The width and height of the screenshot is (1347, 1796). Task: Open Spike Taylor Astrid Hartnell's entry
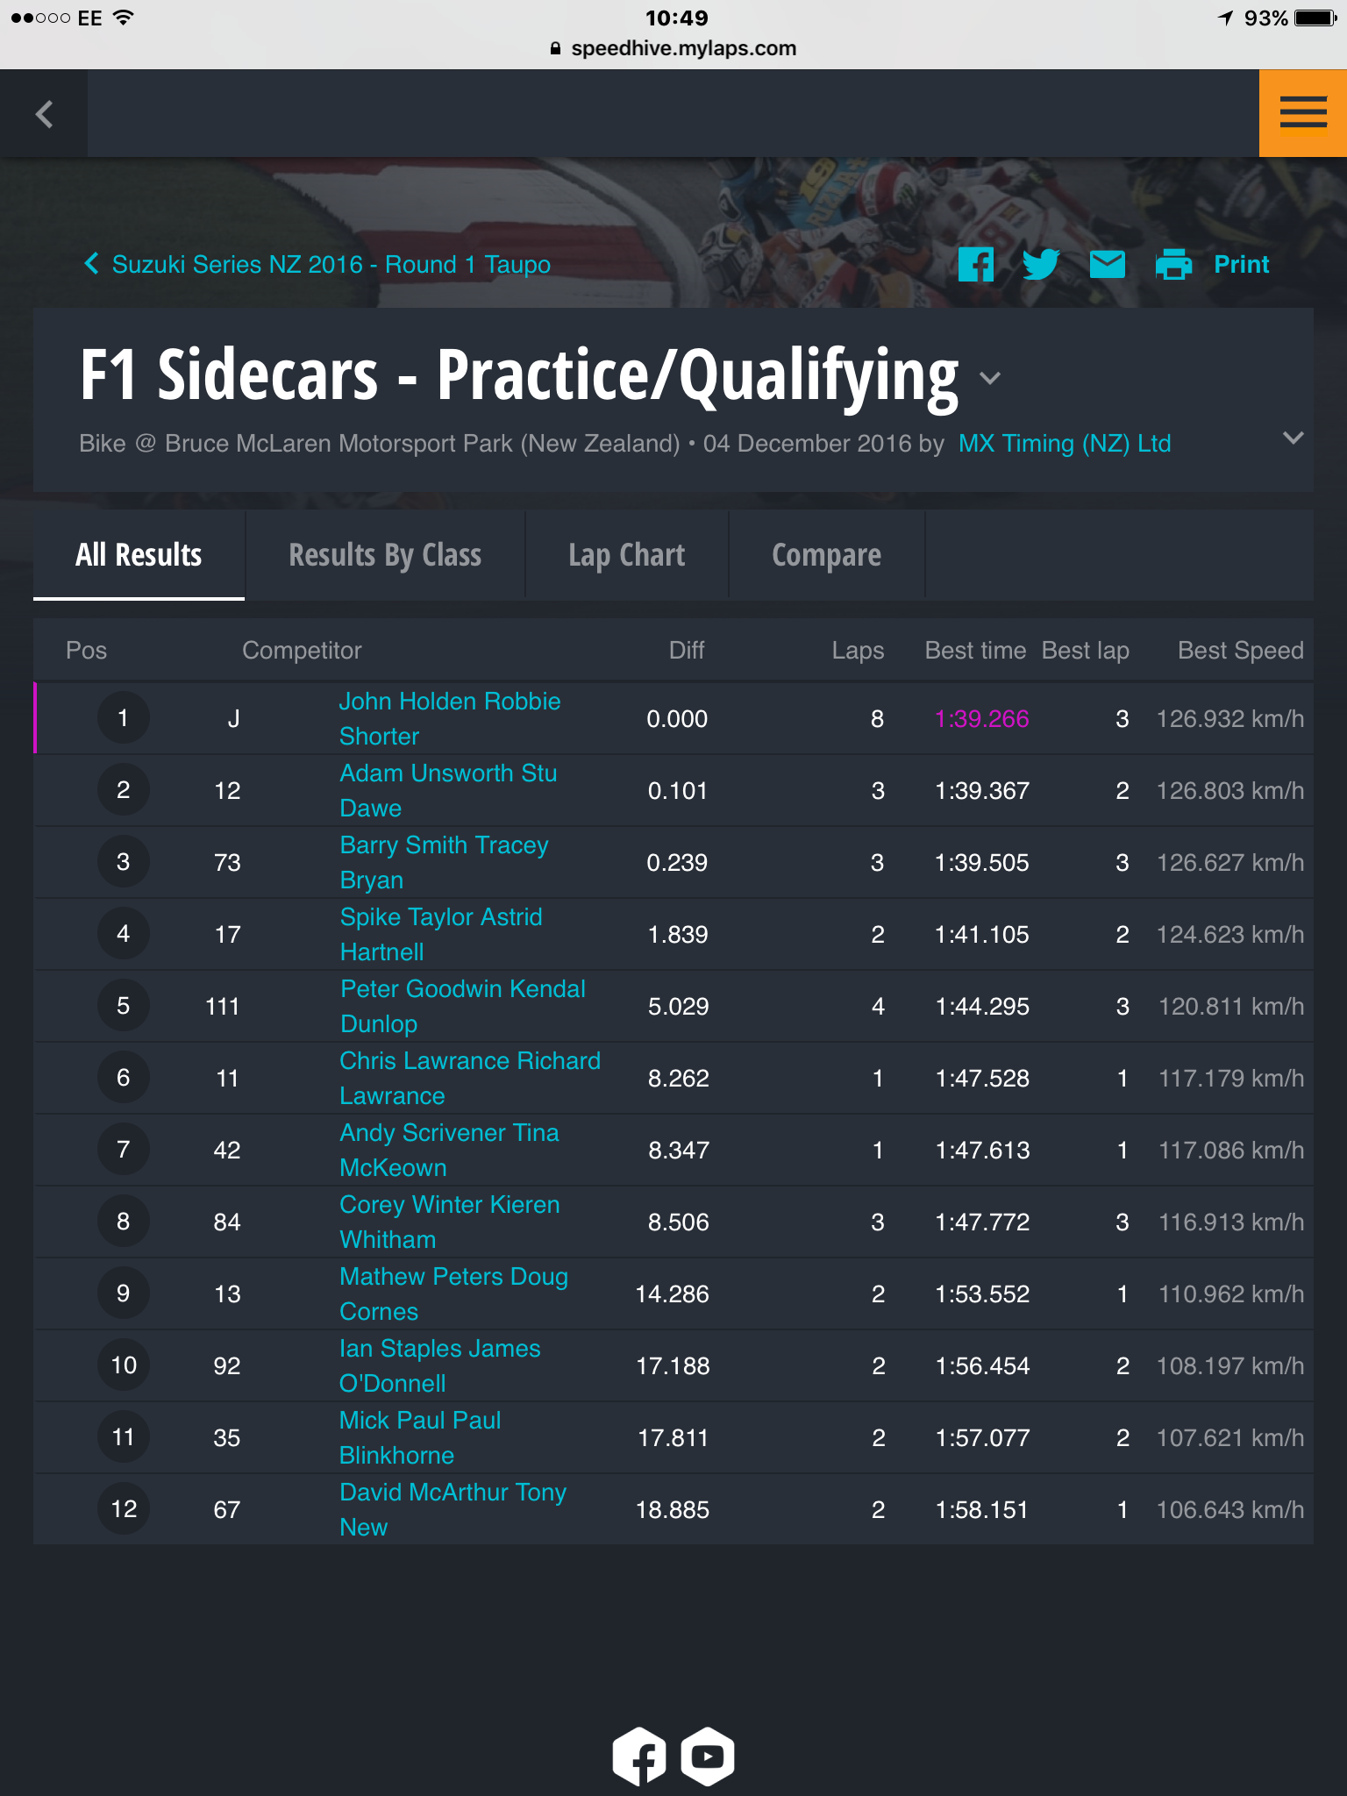[441, 934]
